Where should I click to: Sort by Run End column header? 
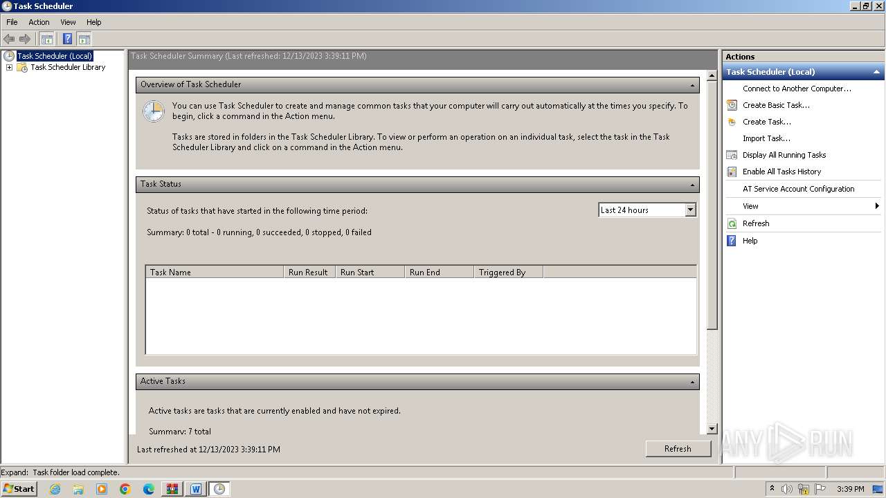click(439, 272)
